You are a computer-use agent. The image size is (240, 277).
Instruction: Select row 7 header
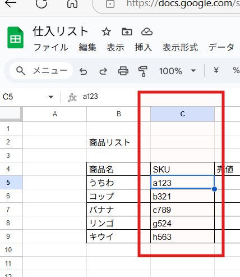pos(11,210)
